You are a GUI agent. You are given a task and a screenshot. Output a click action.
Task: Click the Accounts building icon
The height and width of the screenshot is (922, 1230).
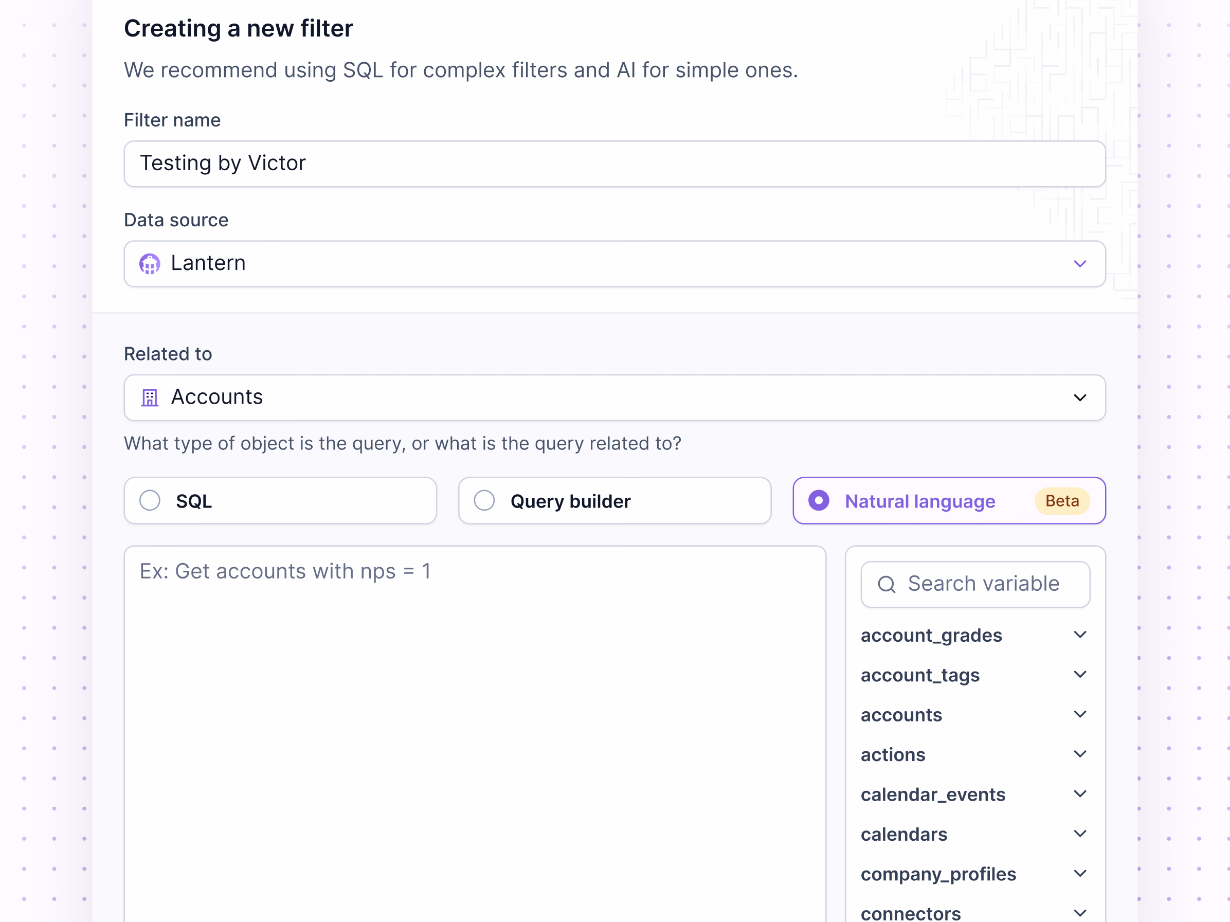coord(150,397)
